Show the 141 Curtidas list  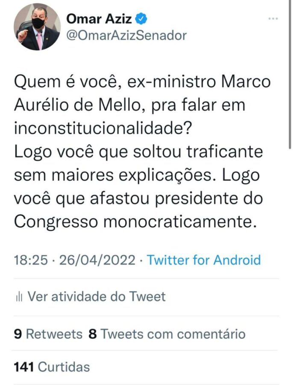tap(52, 367)
